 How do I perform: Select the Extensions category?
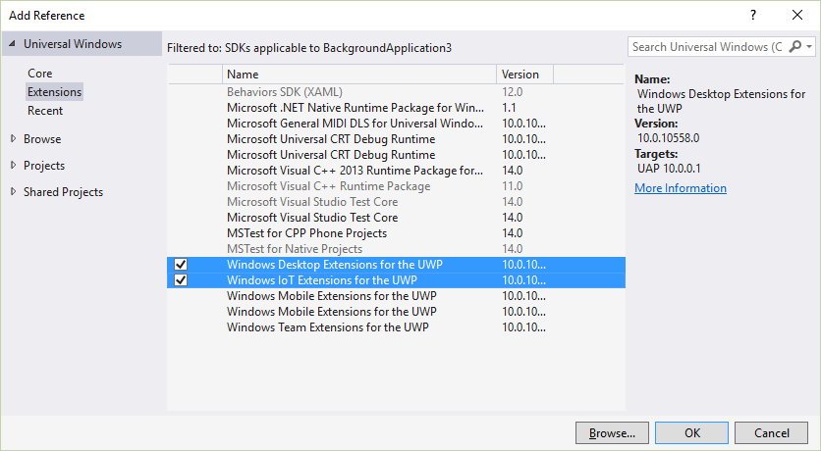point(54,92)
